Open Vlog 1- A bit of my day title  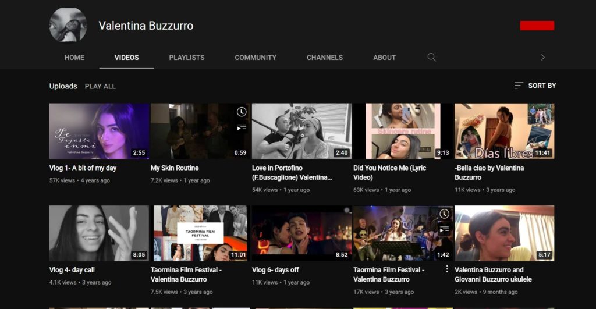point(83,168)
